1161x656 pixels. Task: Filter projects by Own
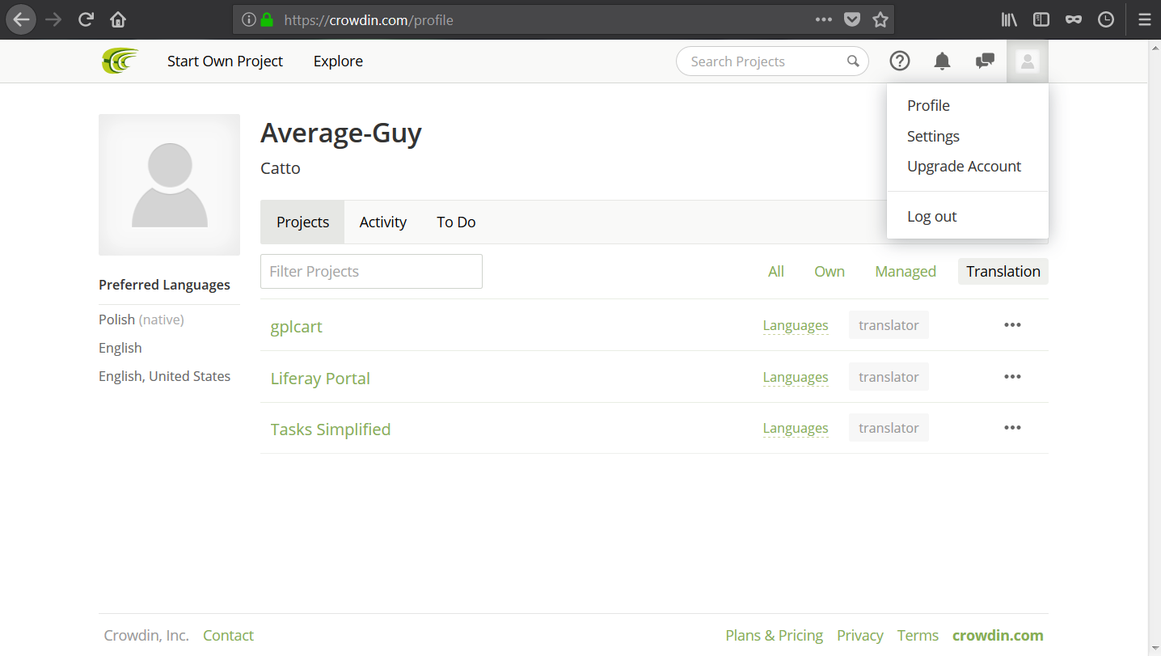[x=830, y=272]
